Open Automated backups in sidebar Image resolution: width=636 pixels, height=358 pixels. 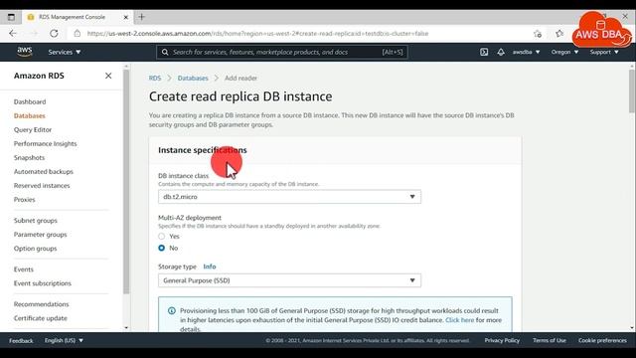44,172
